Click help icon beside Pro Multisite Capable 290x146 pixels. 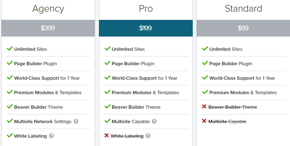tap(154, 121)
